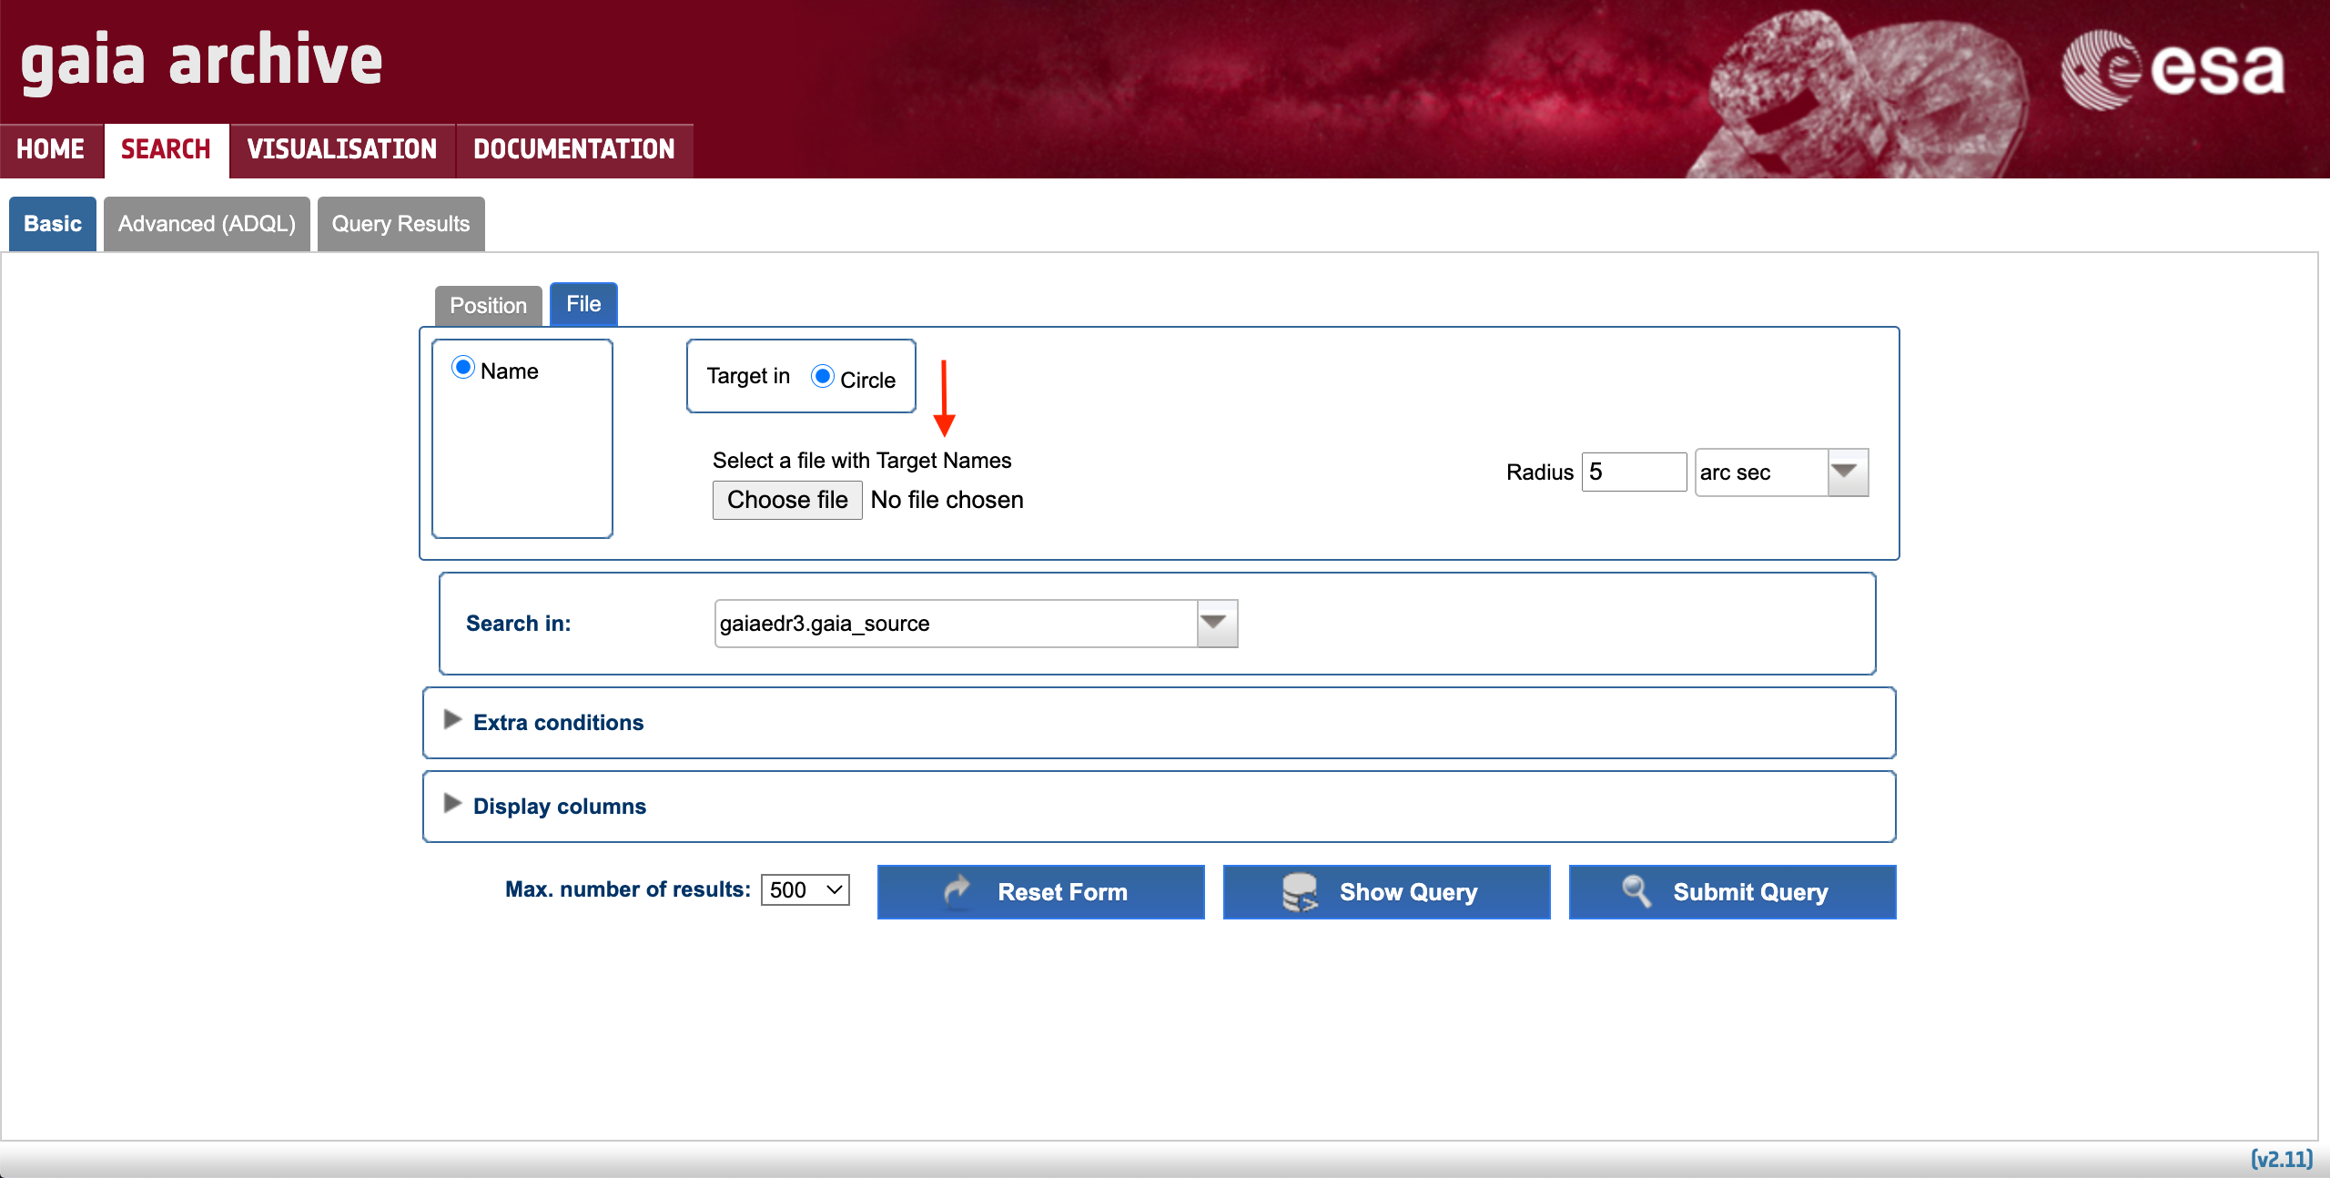
Task: Click the Choose file button
Action: pyautogui.click(x=787, y=500)
